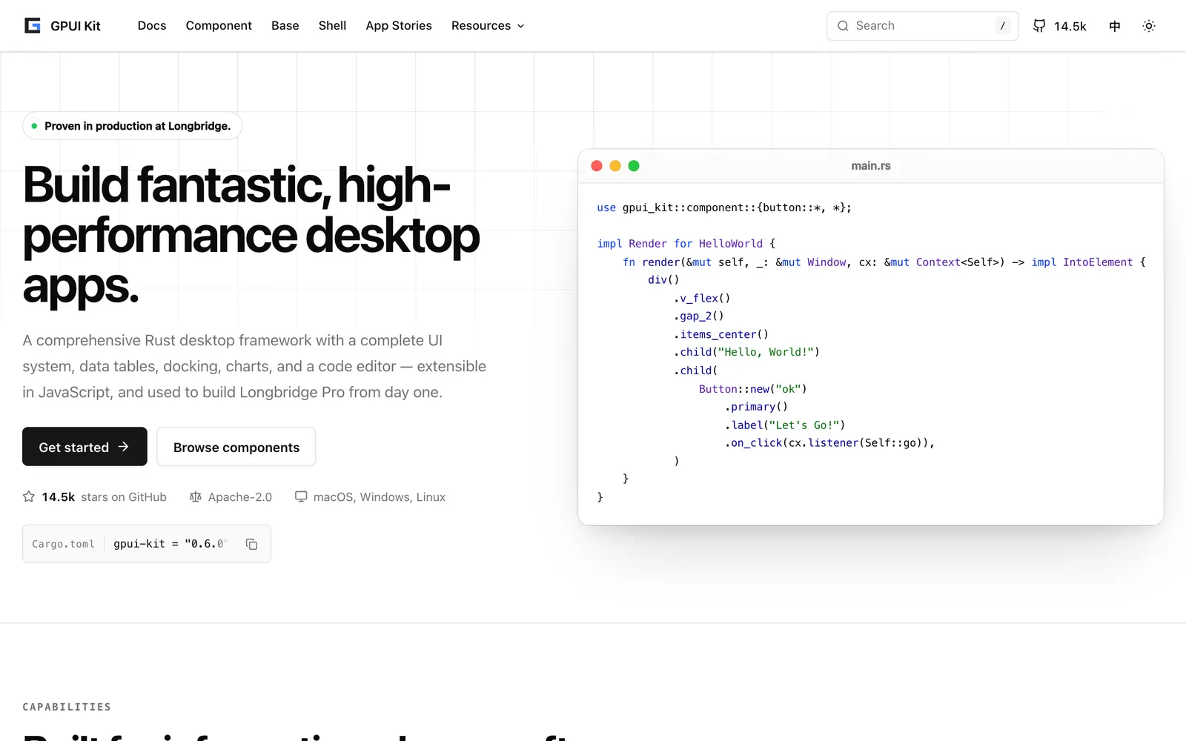Click the green status dot in Longbridge badge
The height and width of the screenshot is (741, 1186).
34,126
